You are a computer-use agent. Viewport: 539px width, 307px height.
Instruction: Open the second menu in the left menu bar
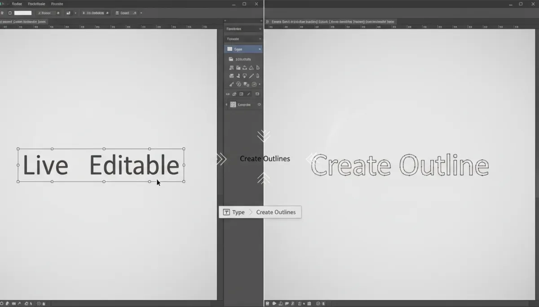point(36,4)
